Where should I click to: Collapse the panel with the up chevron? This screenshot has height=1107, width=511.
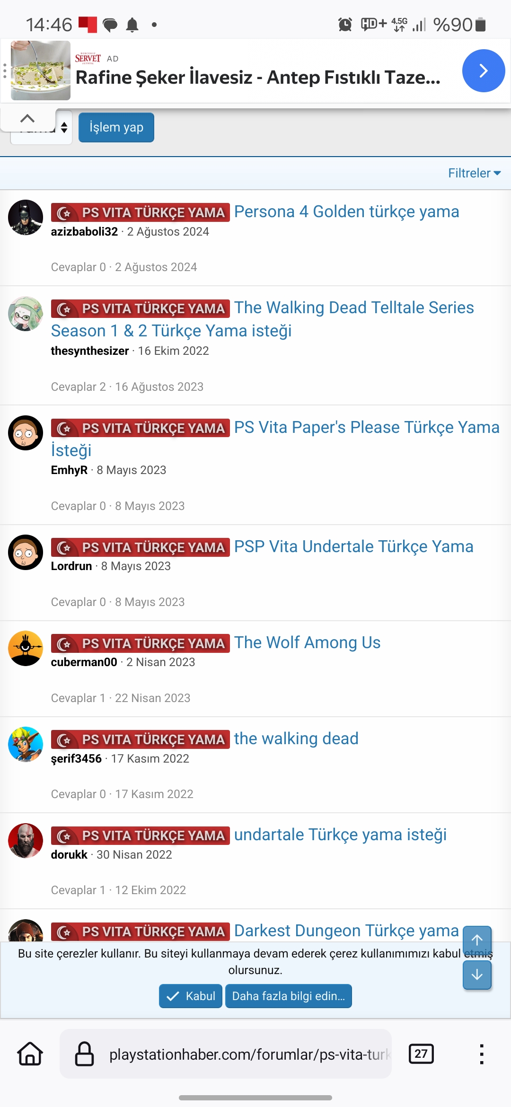28,118
